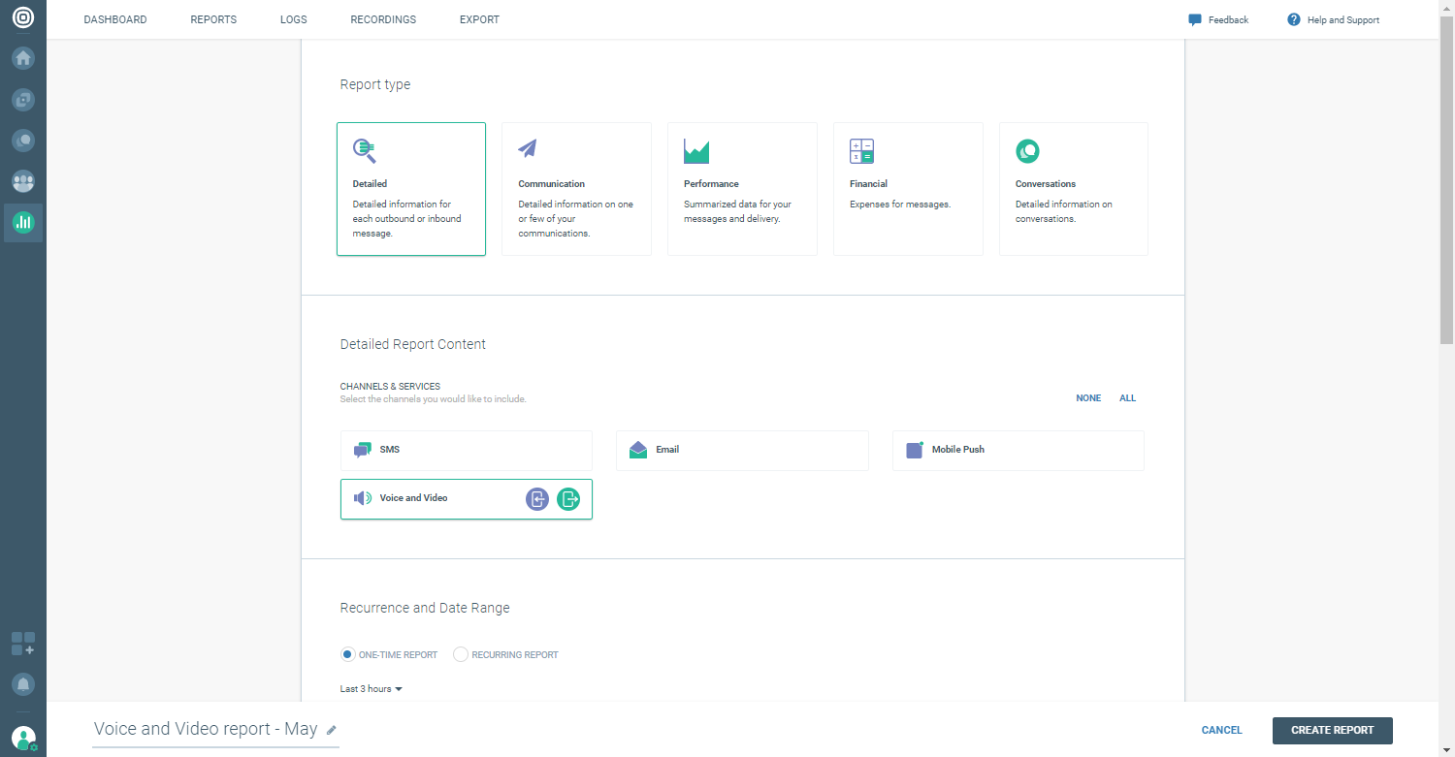Open the conversations chat icon in sidebar
Image resolution: width=1455 pixels, height=757 pixels.
pos(23,141)
